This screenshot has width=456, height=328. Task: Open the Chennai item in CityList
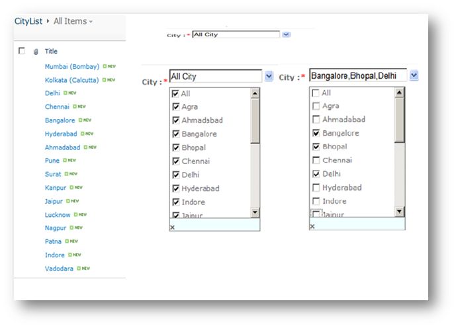pyautogui.click(x=57, y=106)
